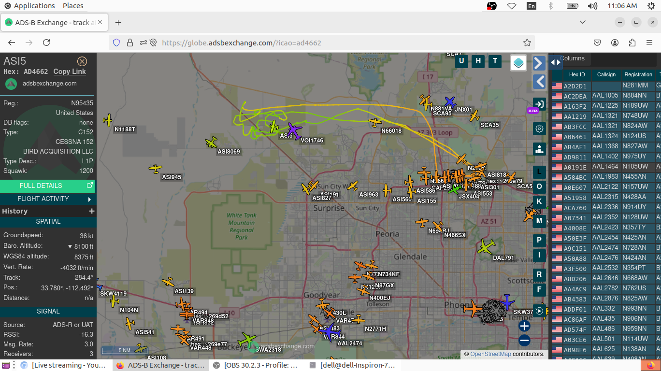Select the ASI8069 aircraft icon
Viewport: 661px width, 371px height.
(x=211, y=142)
